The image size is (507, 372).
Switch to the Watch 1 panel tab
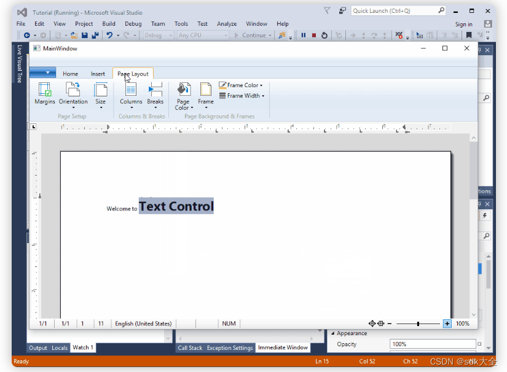[82, 347]
